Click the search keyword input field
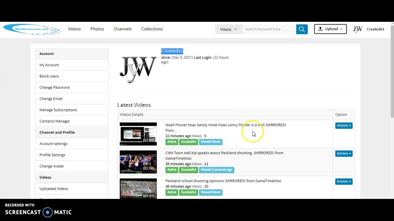This screenshot has width=394, height=221. [269, 29]
